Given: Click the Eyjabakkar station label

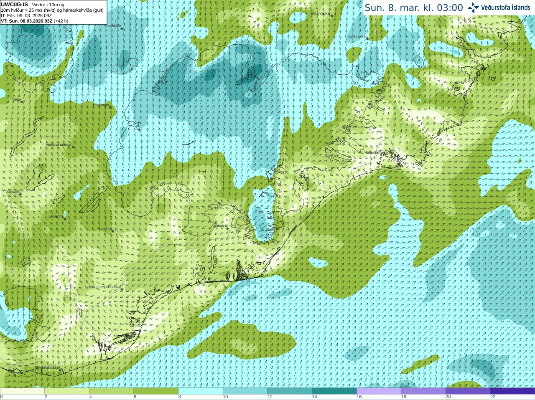Looking at the screenshot, I should click(357, 36).
